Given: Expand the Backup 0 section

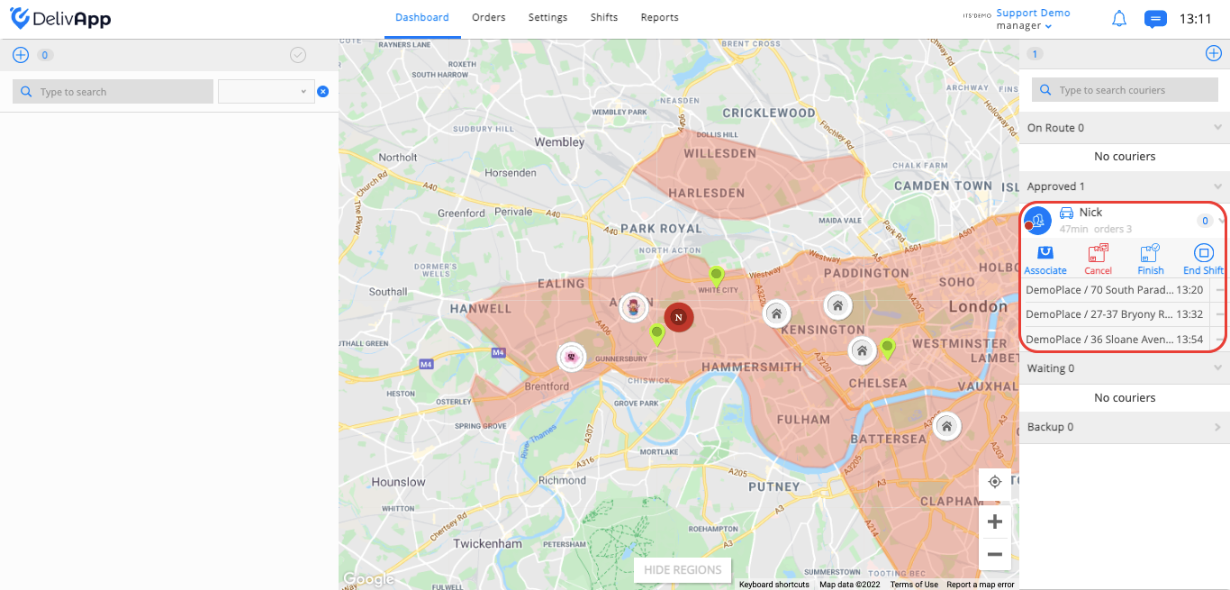Looking at the screenshot, I should click(1125, 427).
